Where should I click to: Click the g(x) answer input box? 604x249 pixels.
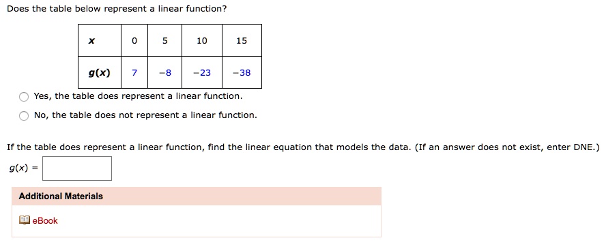(x=77, y=169)
